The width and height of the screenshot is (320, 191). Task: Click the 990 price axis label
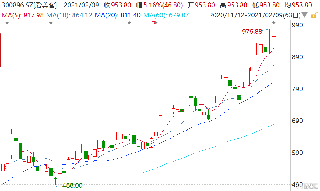click(297, 25)
